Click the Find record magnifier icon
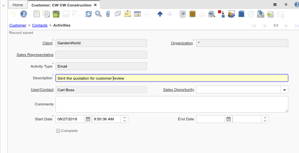The width and height of the screenshot is (299, 153). coord(98,14)
